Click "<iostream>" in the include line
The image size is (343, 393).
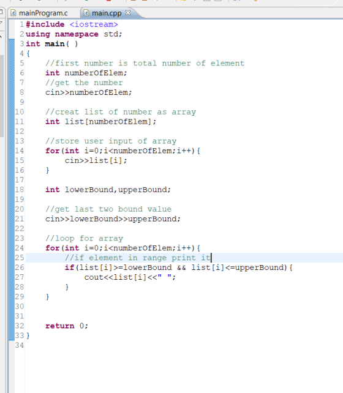click(94, 24)
